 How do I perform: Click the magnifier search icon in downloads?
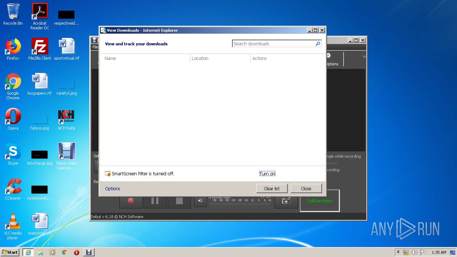pos(318,44)
